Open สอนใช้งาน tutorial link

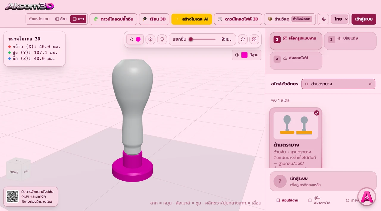(287, 200)
